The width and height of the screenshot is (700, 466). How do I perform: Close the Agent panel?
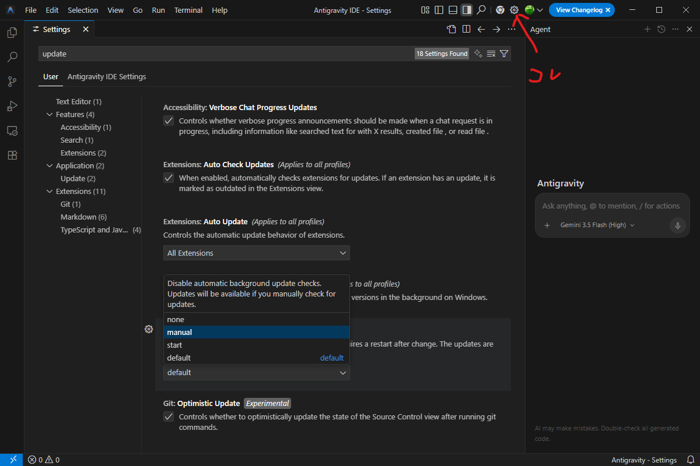tap(689, 29)
